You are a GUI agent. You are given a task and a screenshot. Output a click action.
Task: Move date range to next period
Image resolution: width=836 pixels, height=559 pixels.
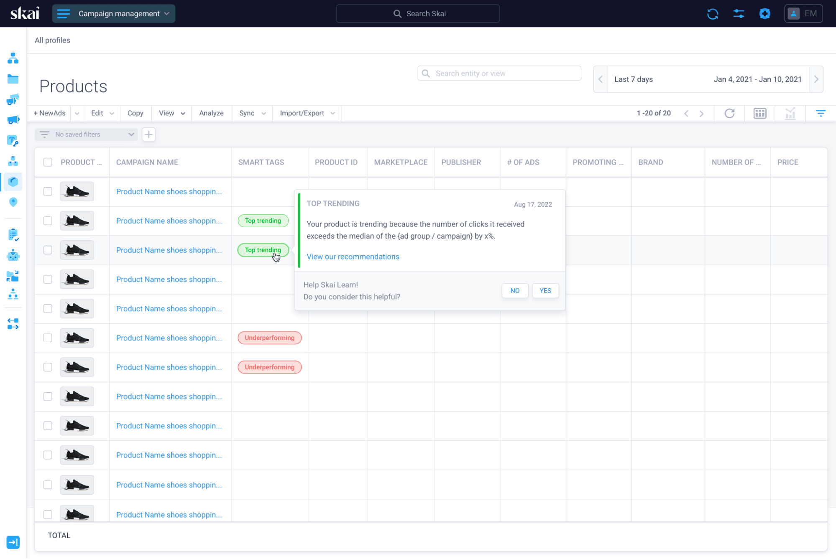(x=816, y=79)
